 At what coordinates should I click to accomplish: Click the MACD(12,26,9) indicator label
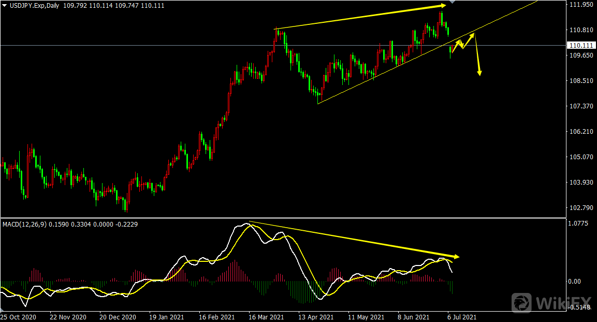[25, 224]
